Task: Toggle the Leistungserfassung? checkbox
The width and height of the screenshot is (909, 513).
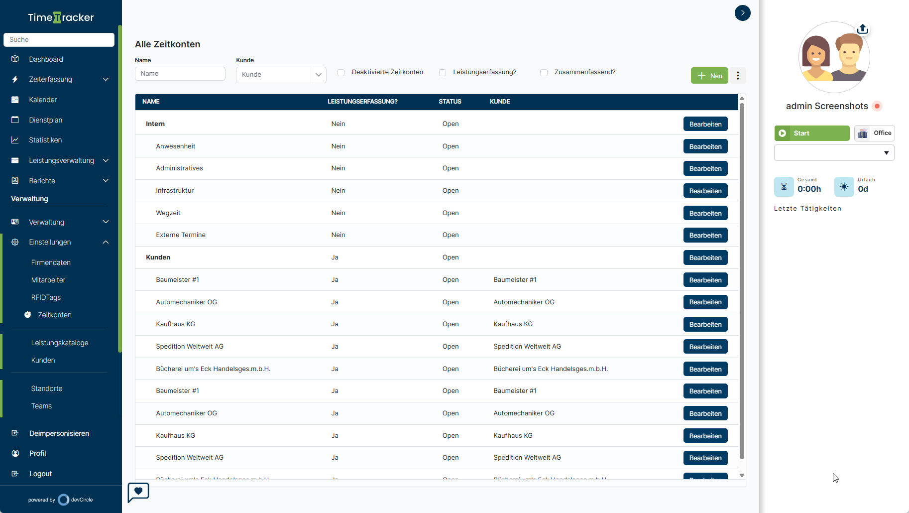Action: 443,73
